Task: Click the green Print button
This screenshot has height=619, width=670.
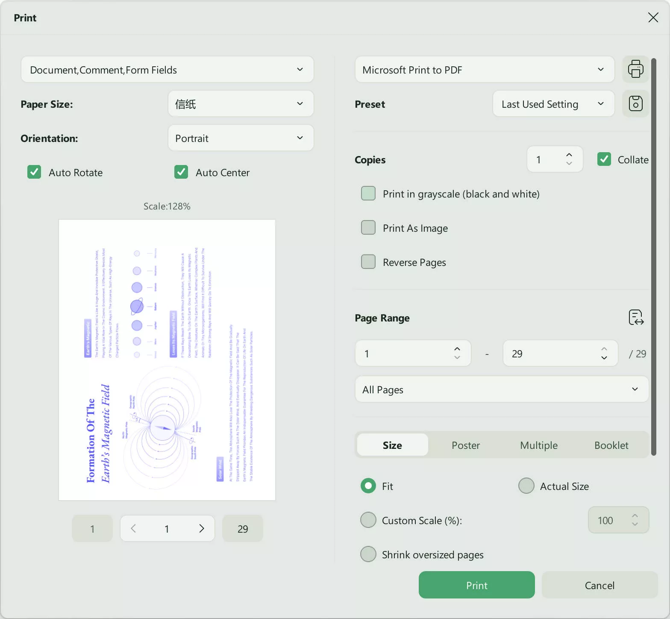Action: click(476, 585)
